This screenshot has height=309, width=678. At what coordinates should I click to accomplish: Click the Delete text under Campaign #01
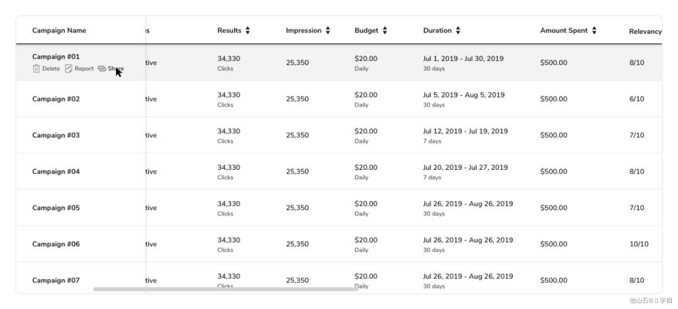click(x=51, y=68)
